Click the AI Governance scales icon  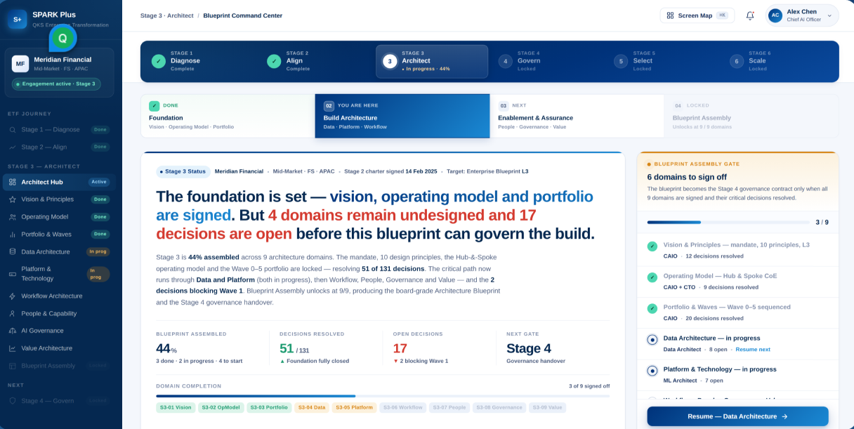13,331
